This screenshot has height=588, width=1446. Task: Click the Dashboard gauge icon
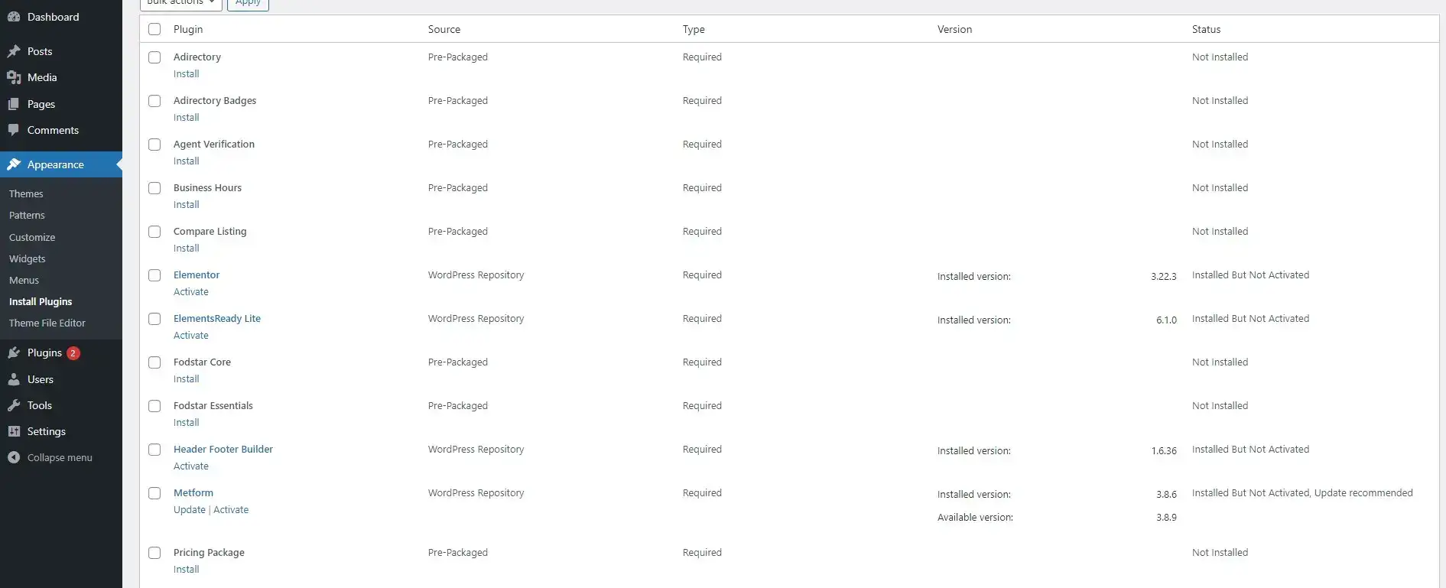click(x=14, y=17)
